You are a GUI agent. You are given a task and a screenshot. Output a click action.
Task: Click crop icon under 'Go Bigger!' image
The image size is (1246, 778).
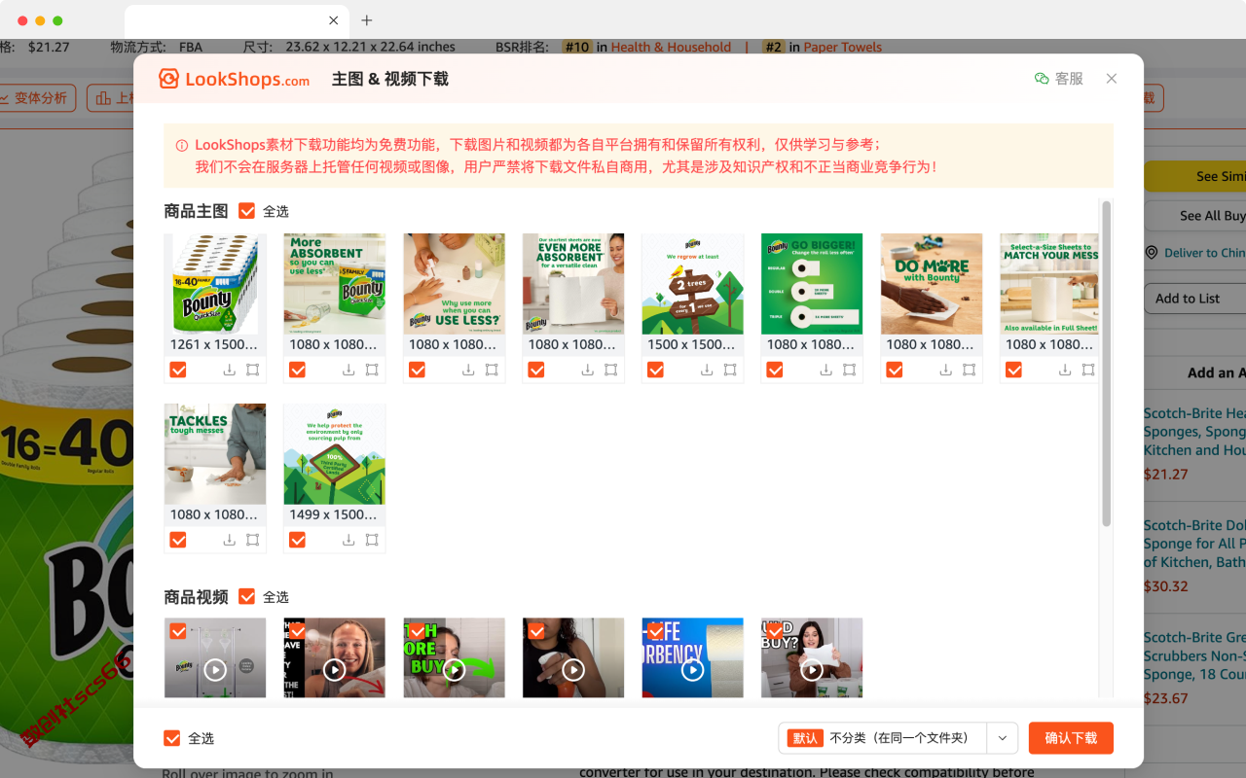pos(849,370)
